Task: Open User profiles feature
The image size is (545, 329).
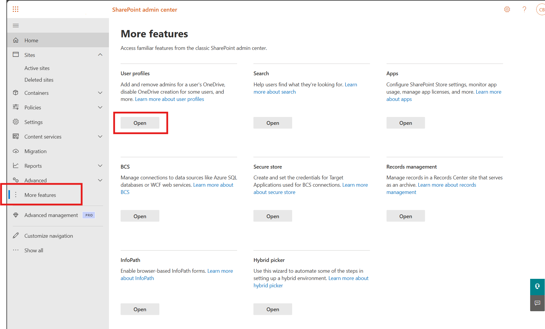Action: 140,123
